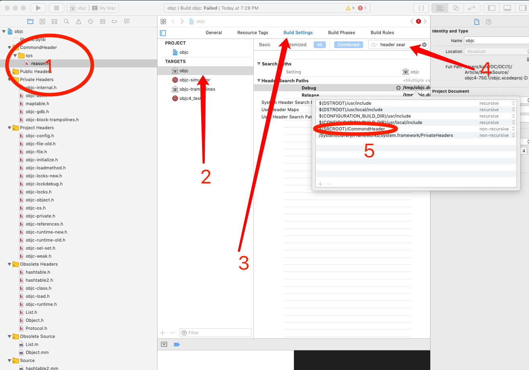Go back in editor history
The image size is (529, 370).
(x=173, y=21)
